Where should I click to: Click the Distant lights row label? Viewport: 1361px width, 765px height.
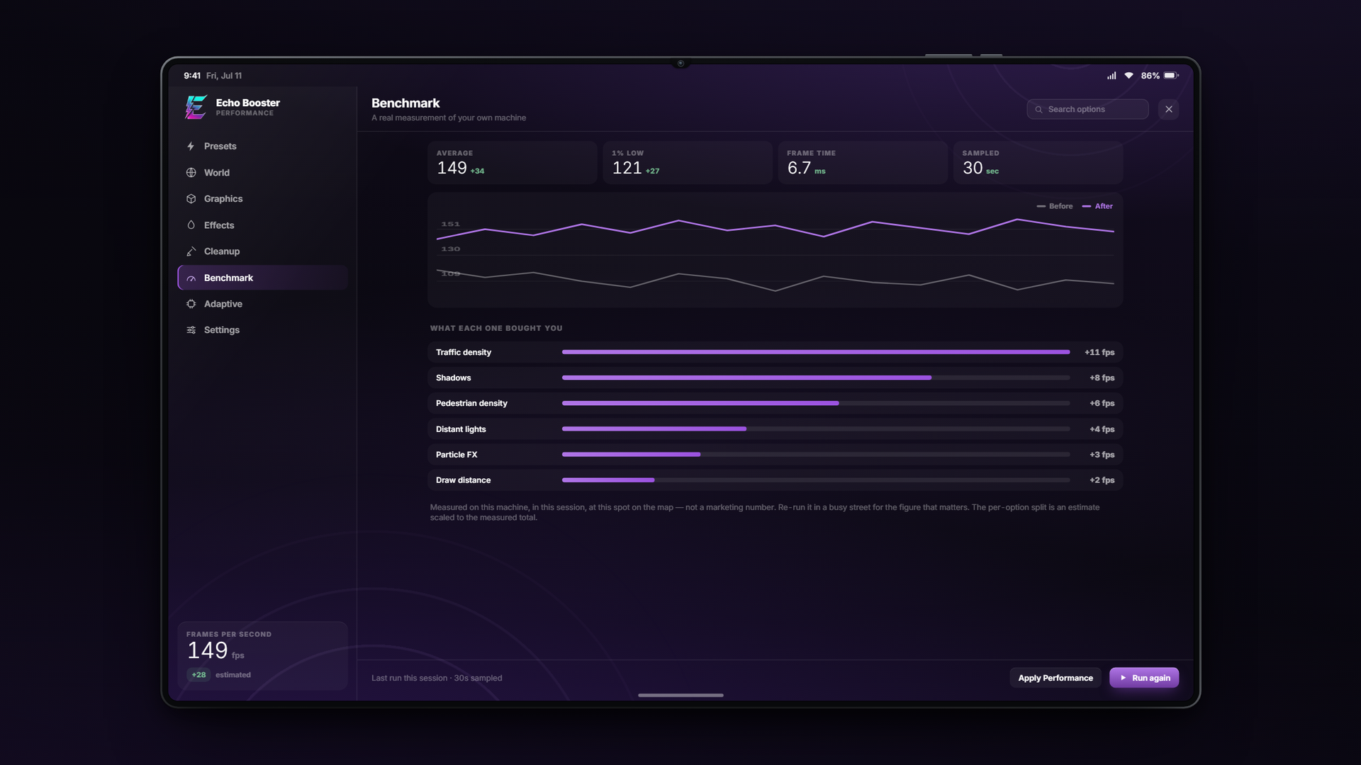click(x=461, y=429)
